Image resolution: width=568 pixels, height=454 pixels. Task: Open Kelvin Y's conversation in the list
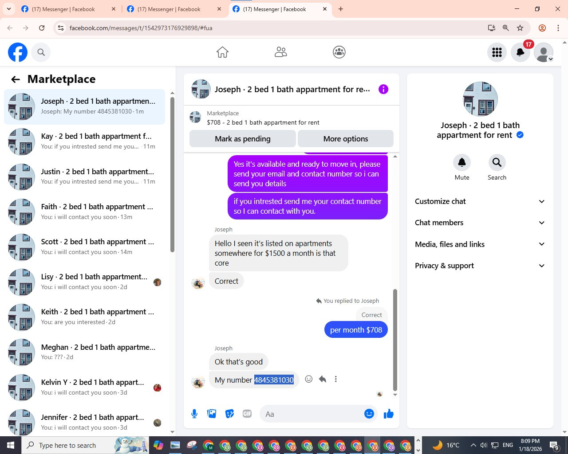[x=84, y=387]
